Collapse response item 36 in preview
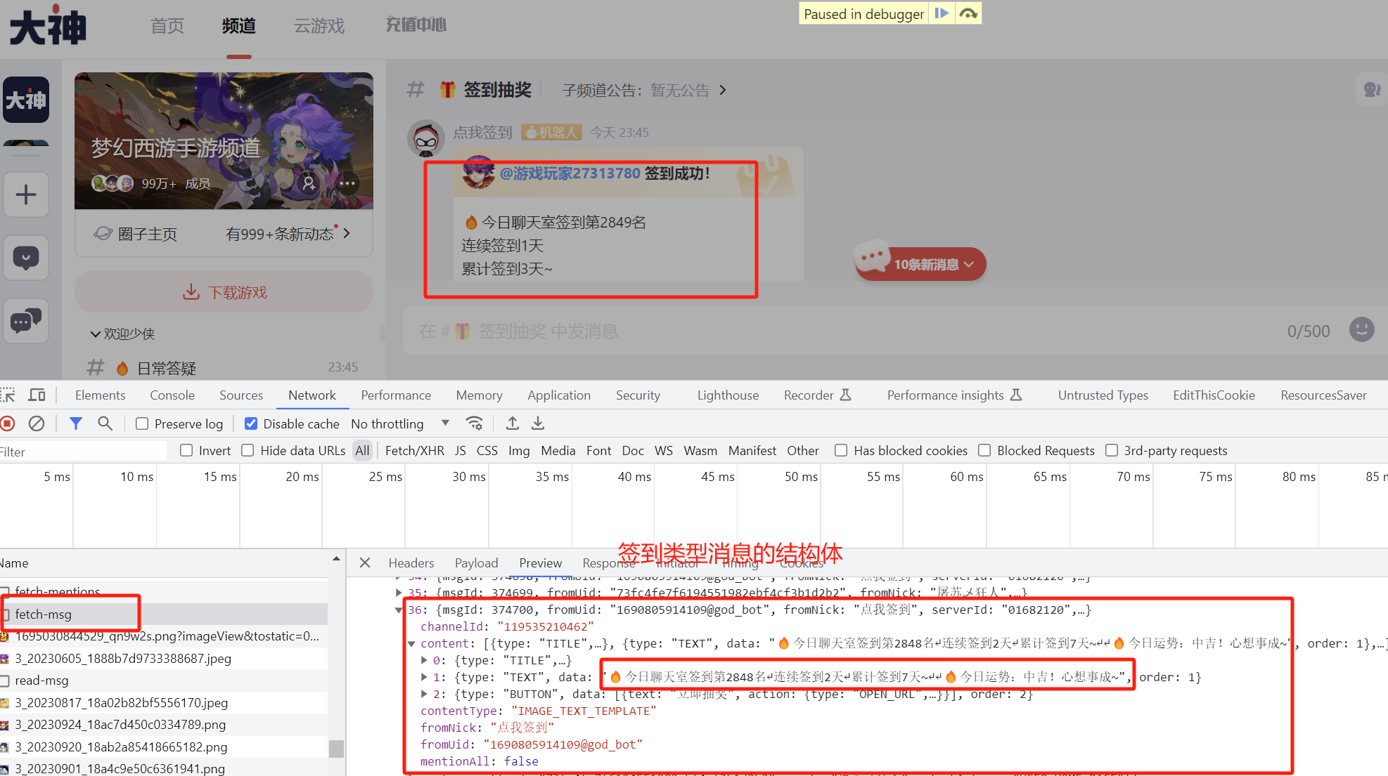Image resolution: width=1388 pixels, height=776 pixels. (x=399, y=610)
